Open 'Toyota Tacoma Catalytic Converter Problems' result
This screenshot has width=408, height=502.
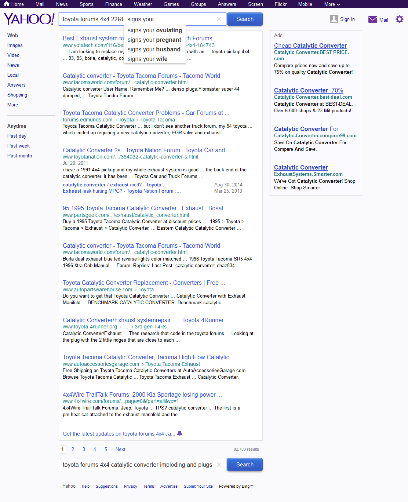[146, 113]
